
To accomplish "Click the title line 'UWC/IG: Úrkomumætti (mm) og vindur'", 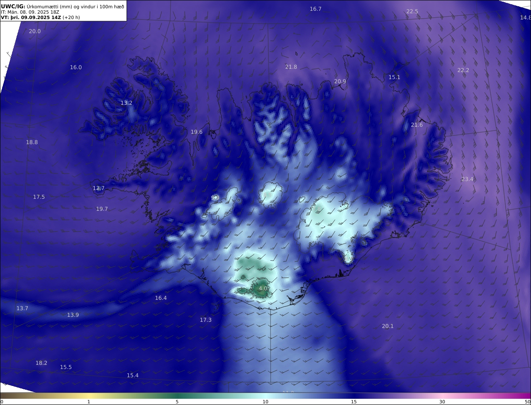I will pyautogui.click(x=62, y=6).
